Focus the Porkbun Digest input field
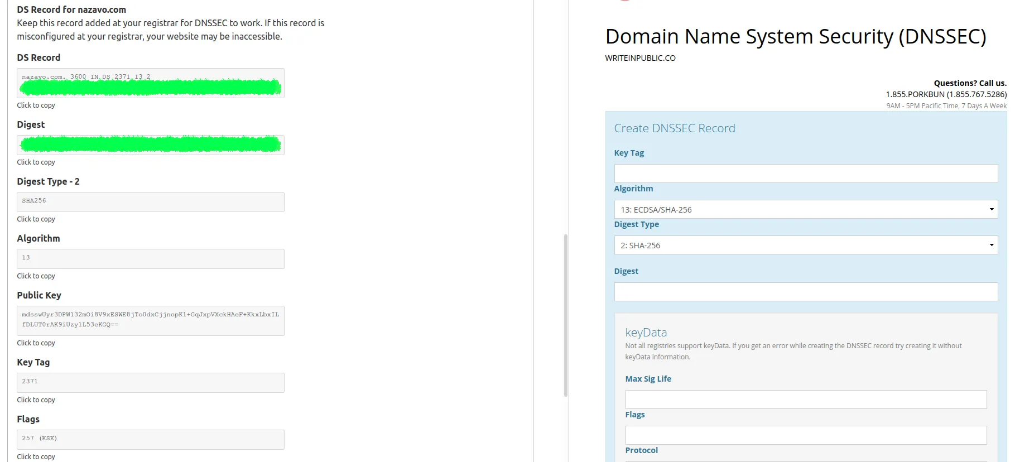 [806, 292]
